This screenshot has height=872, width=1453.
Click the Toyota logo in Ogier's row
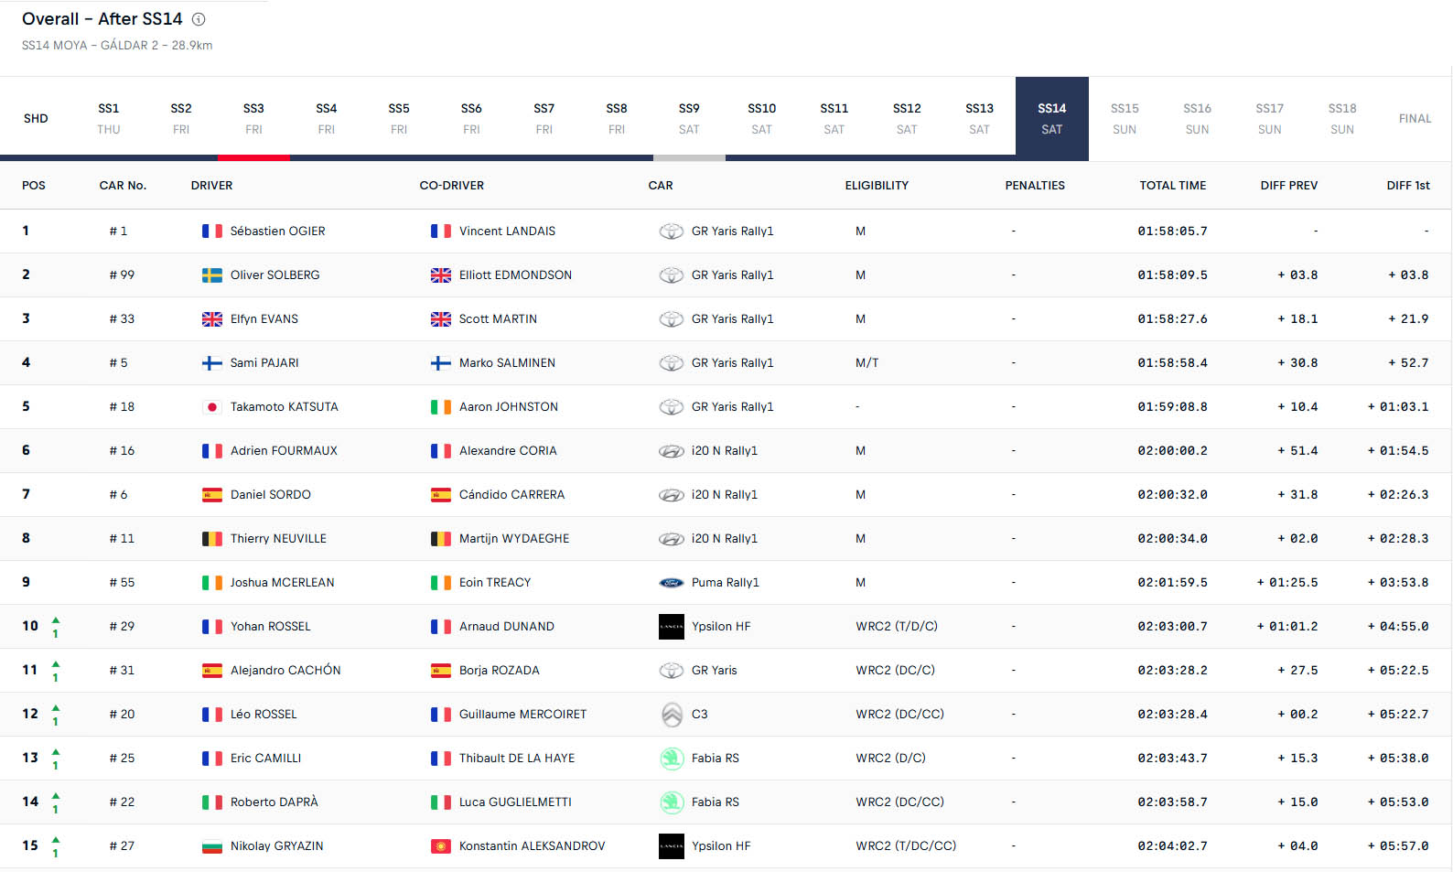point(672,231)
